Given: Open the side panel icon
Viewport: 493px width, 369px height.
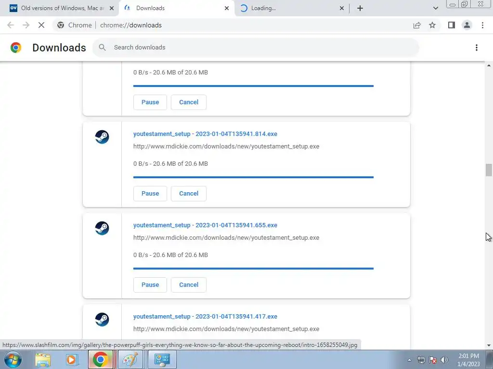Looking at the screenshot, I should click(452, 25).
